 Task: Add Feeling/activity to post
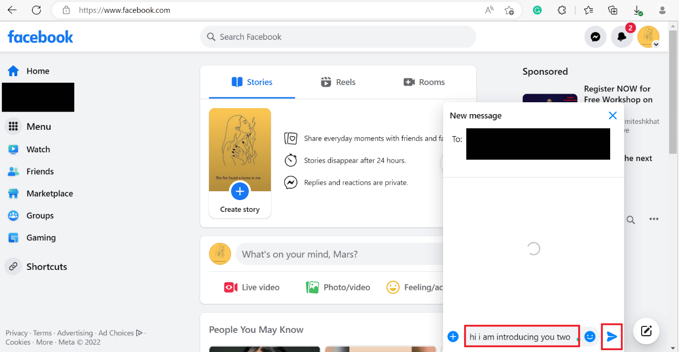(x=414, y=287)
